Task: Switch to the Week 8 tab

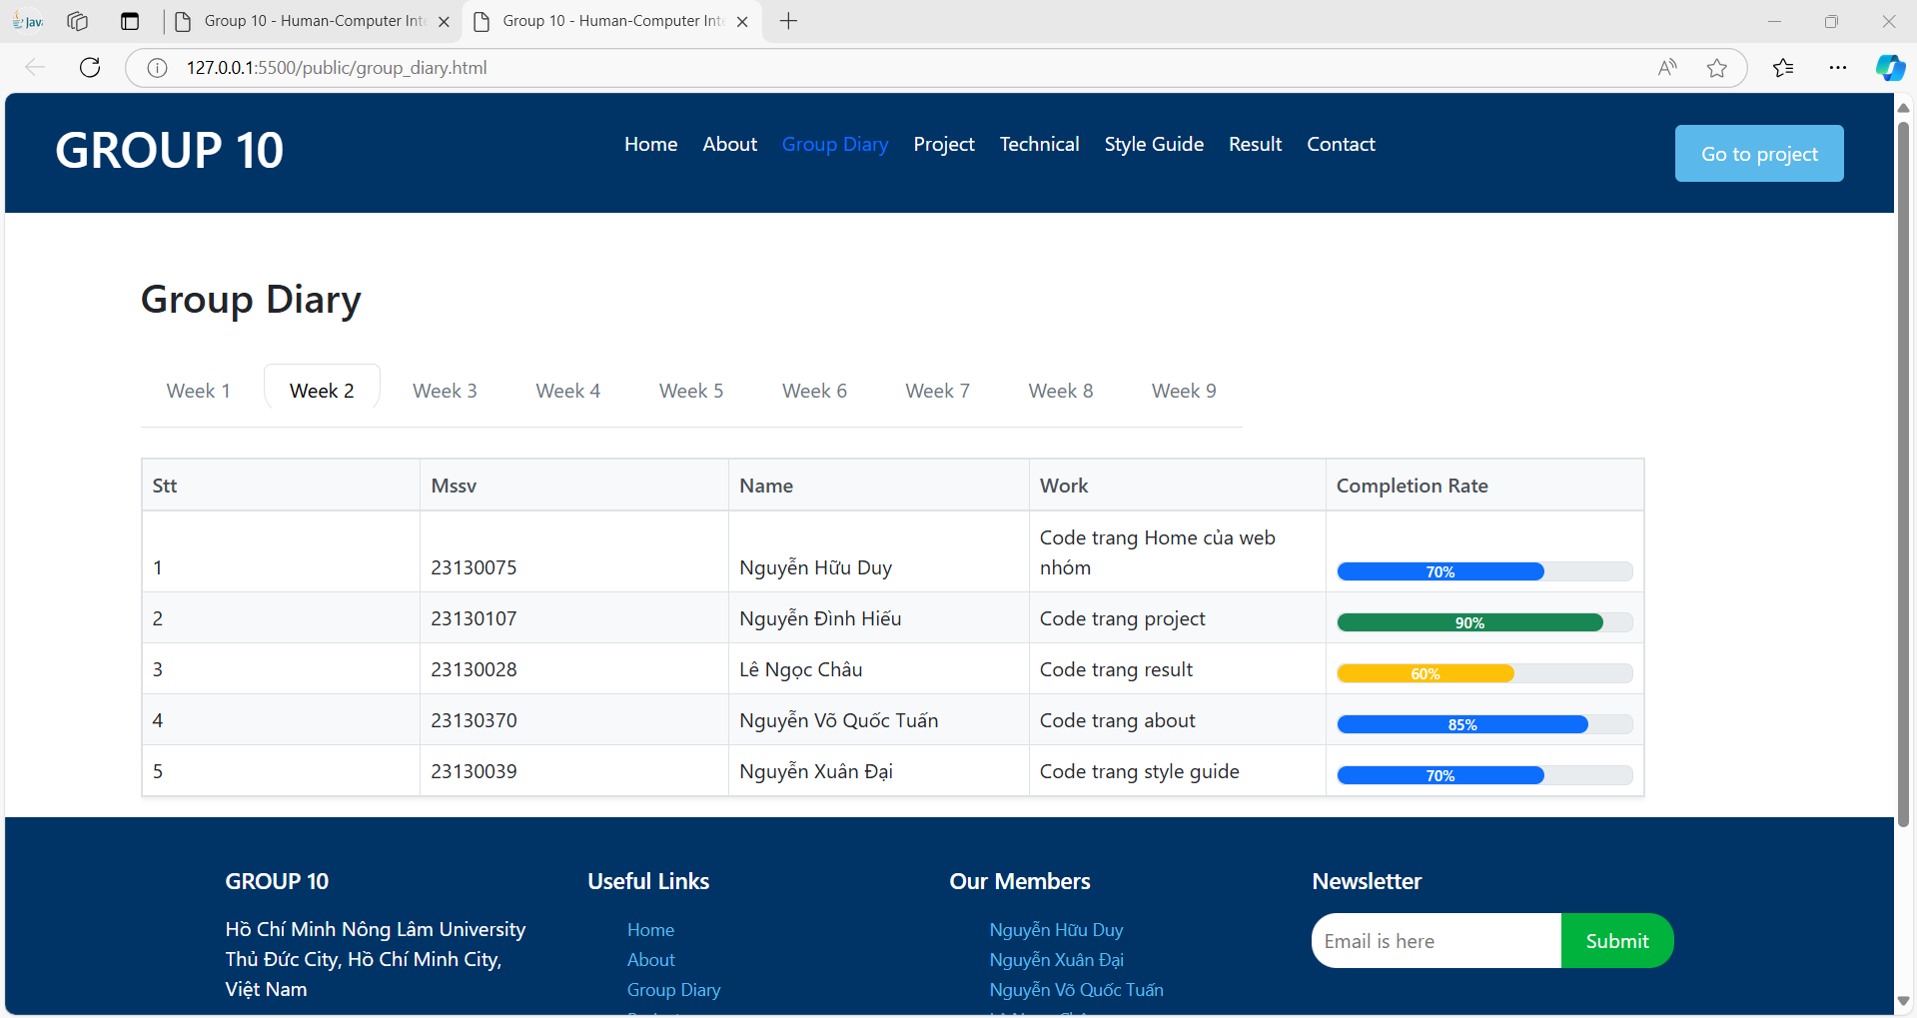Action: click(1061, 391)
